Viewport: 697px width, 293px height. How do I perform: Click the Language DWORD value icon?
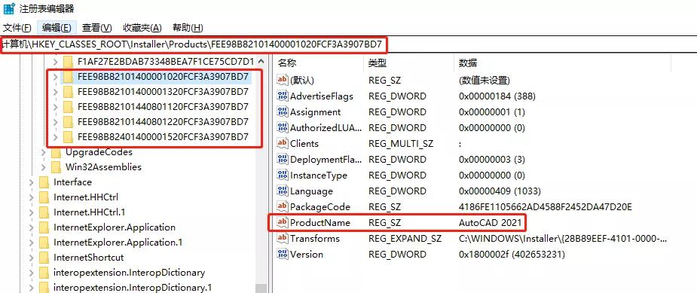(x=283, y=191)
